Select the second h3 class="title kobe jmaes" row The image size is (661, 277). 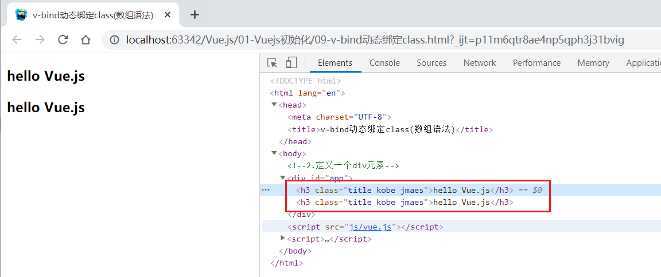(x=405, y=203)
